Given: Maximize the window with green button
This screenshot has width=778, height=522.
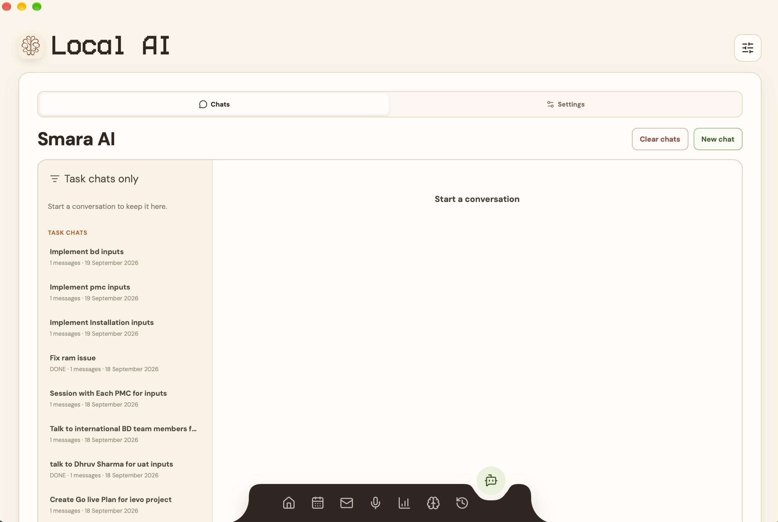Looking at the screenshot, I should [x=37, y=7].
